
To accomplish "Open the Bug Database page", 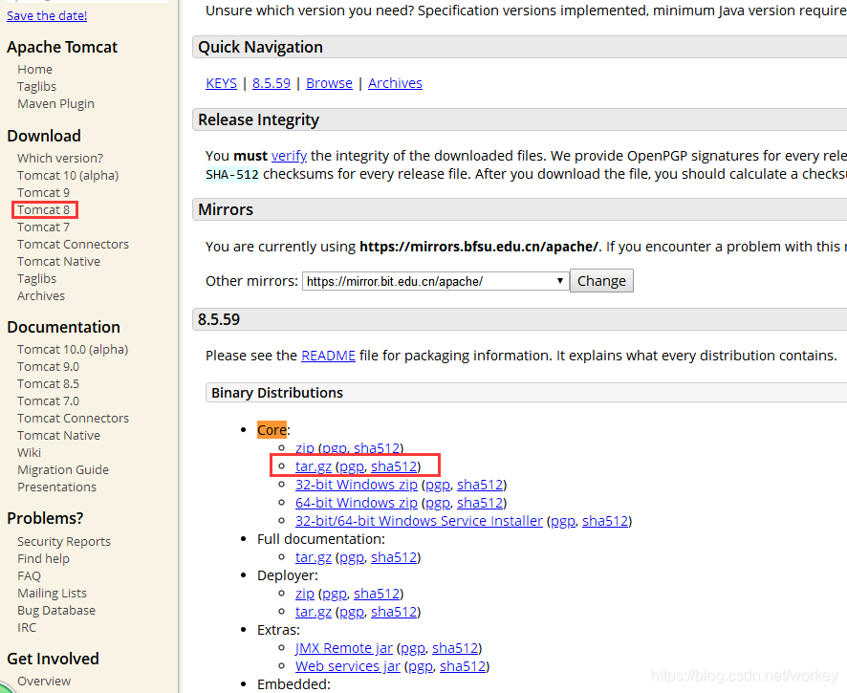I will pyautogui.click(x=55, y=610).
